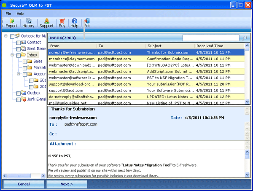
Task: Select email from support@download-orc
Action: coord(146,84)
